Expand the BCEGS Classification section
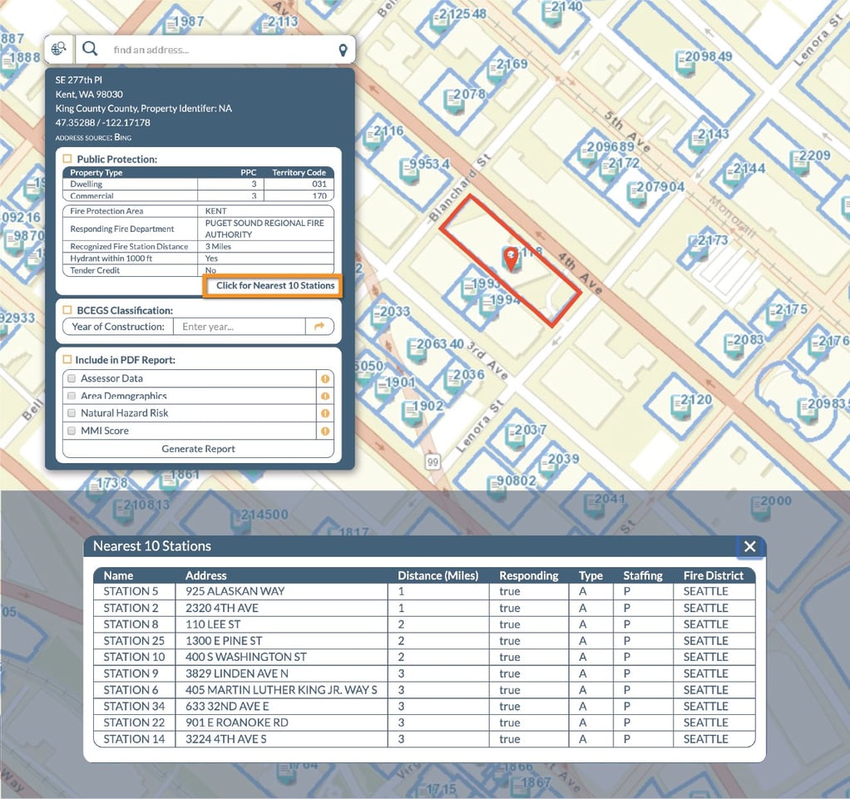Screen dimensions: 850x799 click(x=69, y=308)
